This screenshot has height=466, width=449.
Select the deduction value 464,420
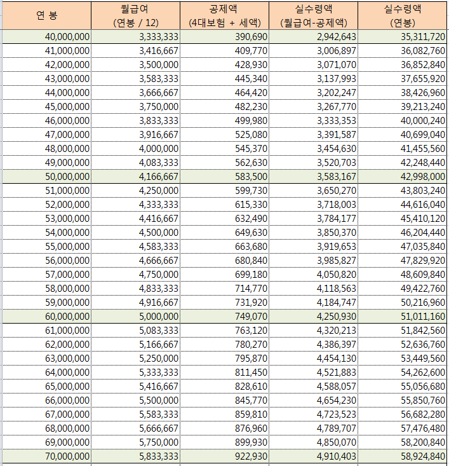(225, 93)
